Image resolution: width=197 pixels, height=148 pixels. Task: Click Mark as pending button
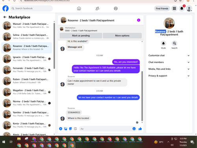pyautogui.click(x=81, y=35)
